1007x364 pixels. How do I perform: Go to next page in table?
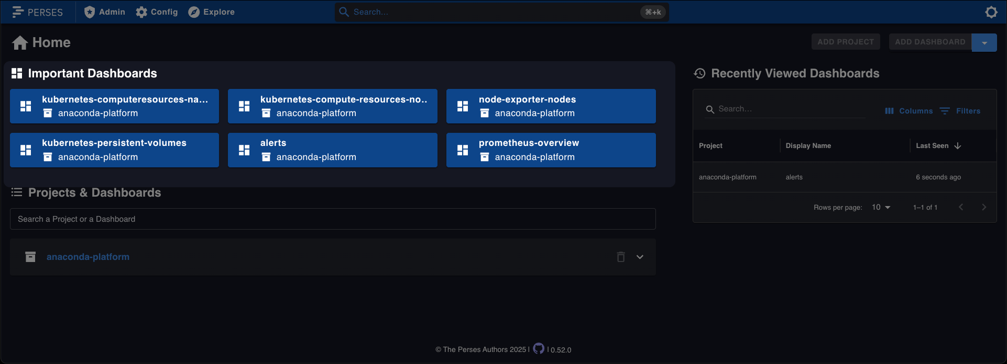[x=984, y=207]
